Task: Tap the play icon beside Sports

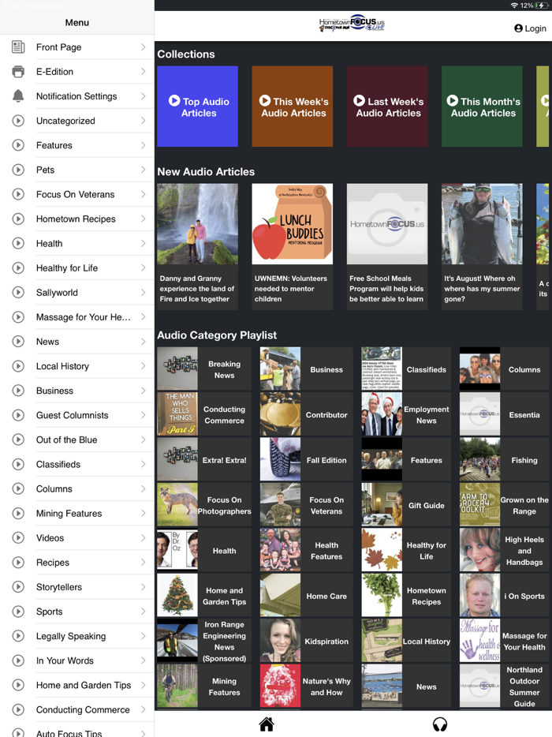Action: (x=18, y=612)
